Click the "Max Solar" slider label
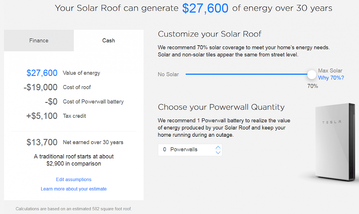The height and width of the screenshot is (214, 359). click(330, 71)
